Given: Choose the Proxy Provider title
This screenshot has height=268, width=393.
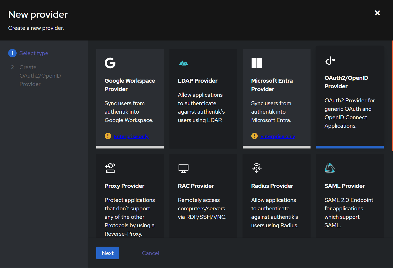Looking at the screenshot, I should point(124,186).
